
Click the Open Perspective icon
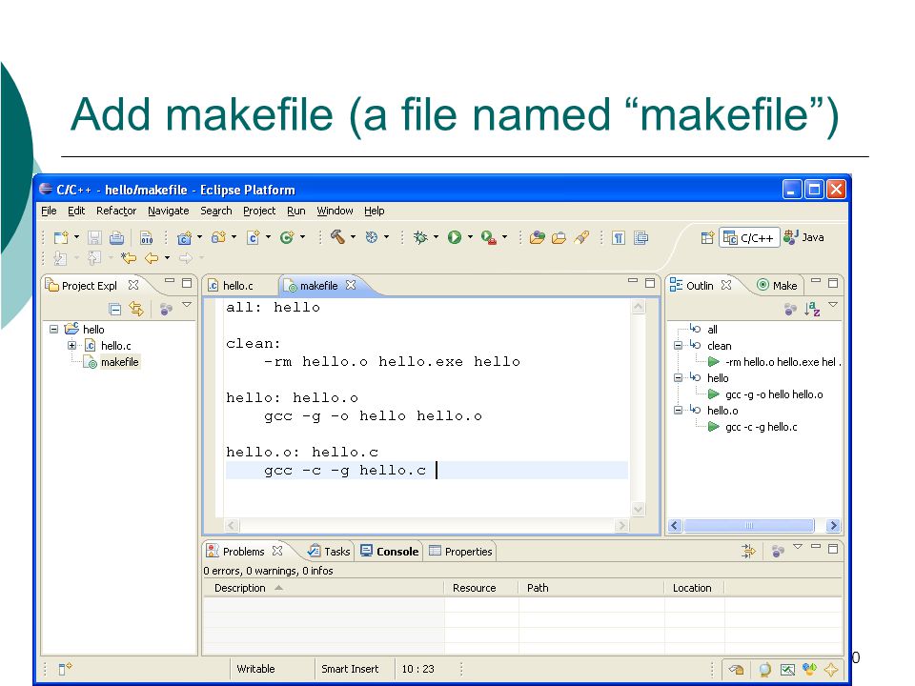pyautogui.click(x=707, y=237)
